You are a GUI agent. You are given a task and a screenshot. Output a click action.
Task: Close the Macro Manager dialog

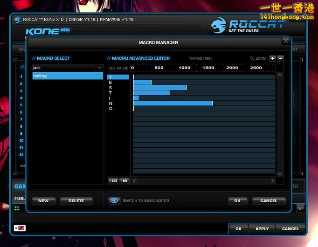tap(286, 41)
